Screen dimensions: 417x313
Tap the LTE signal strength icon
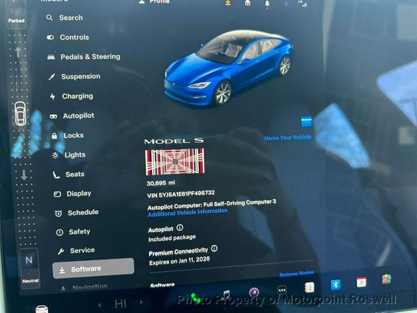pyautogui.click(x=302, y=4)
